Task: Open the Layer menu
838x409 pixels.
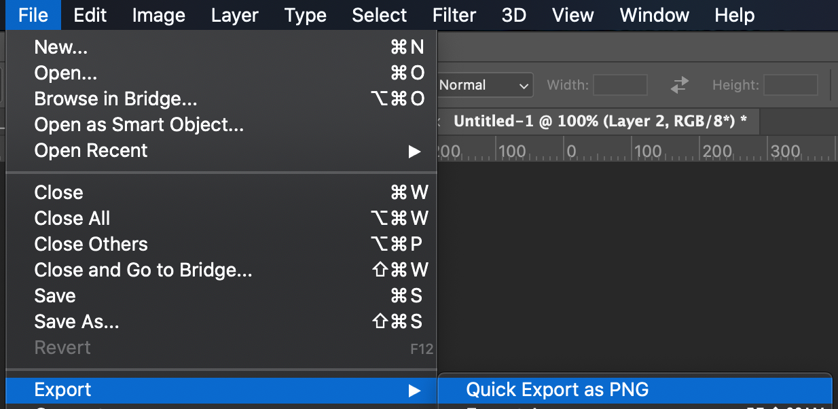Action: [x=234, y=15]
